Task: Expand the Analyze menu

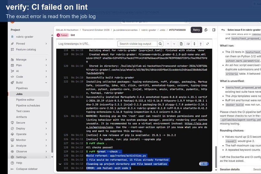Action: coord(29,146)
